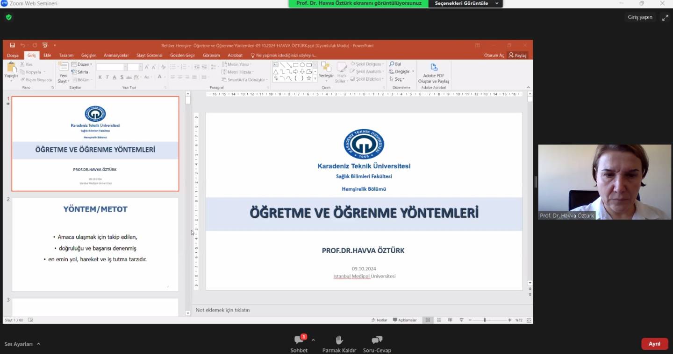Image resolution: width=673 pixels, height=354 pixels.
Task: Toggle text shadow (S) formatting
Action: (x=122, y=77)
